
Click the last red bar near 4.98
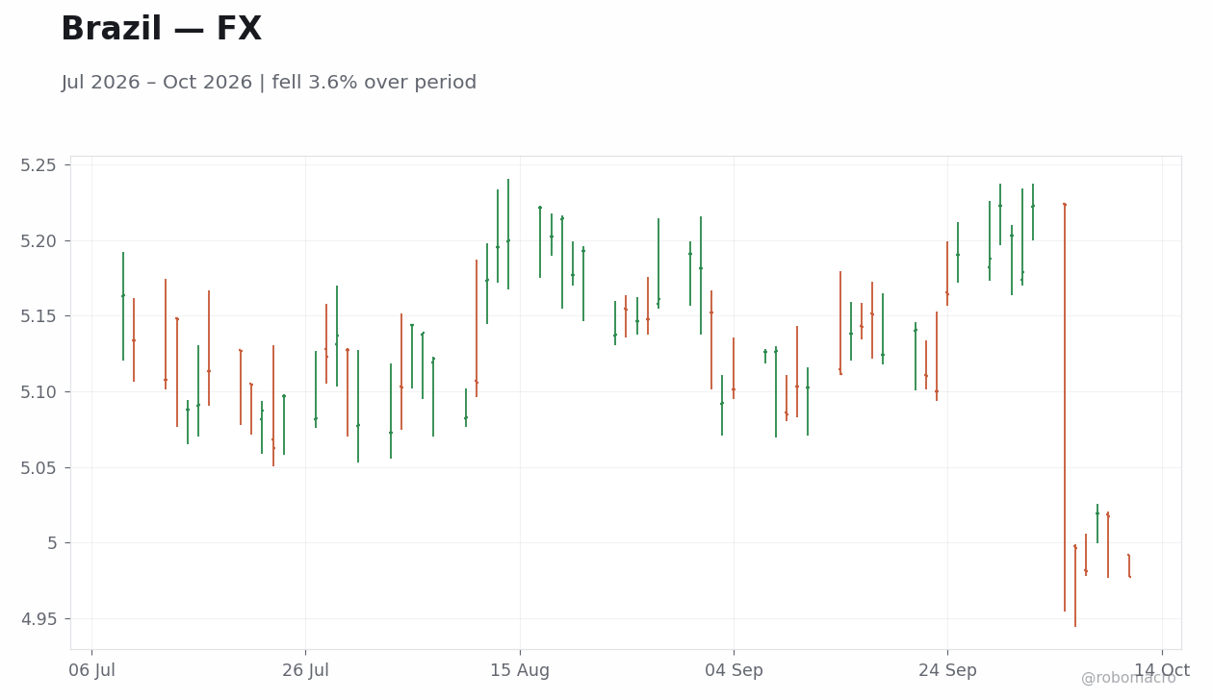(1129, 565)
